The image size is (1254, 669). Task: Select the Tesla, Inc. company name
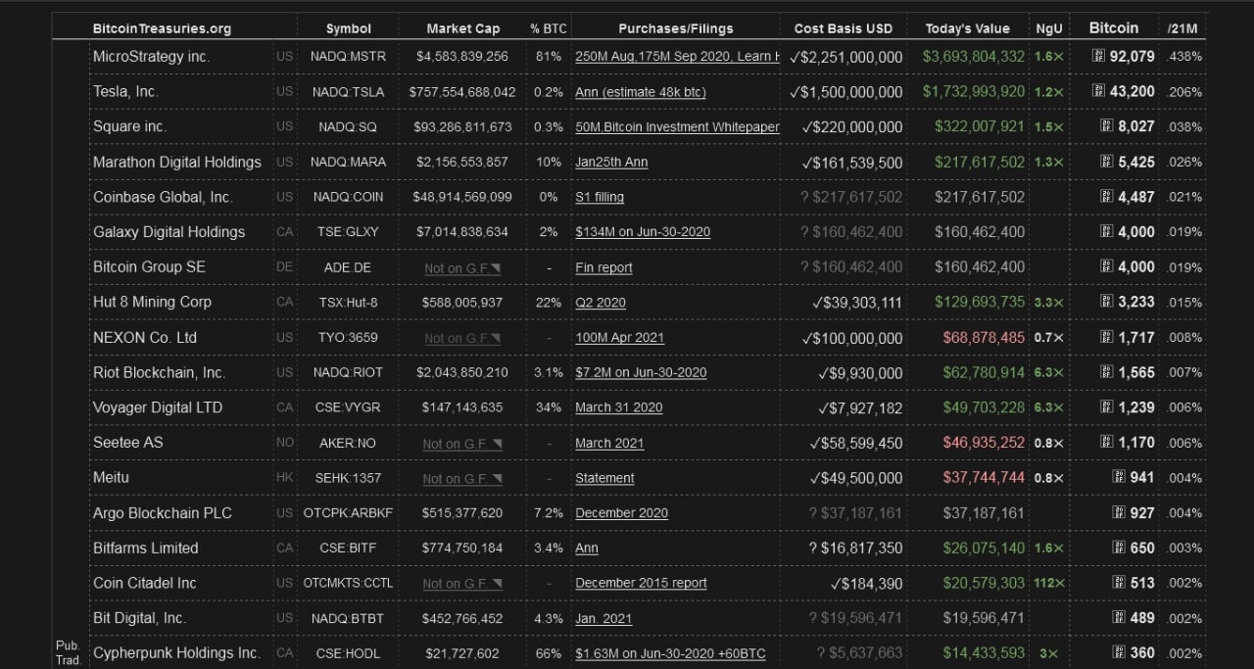point(125,92)
